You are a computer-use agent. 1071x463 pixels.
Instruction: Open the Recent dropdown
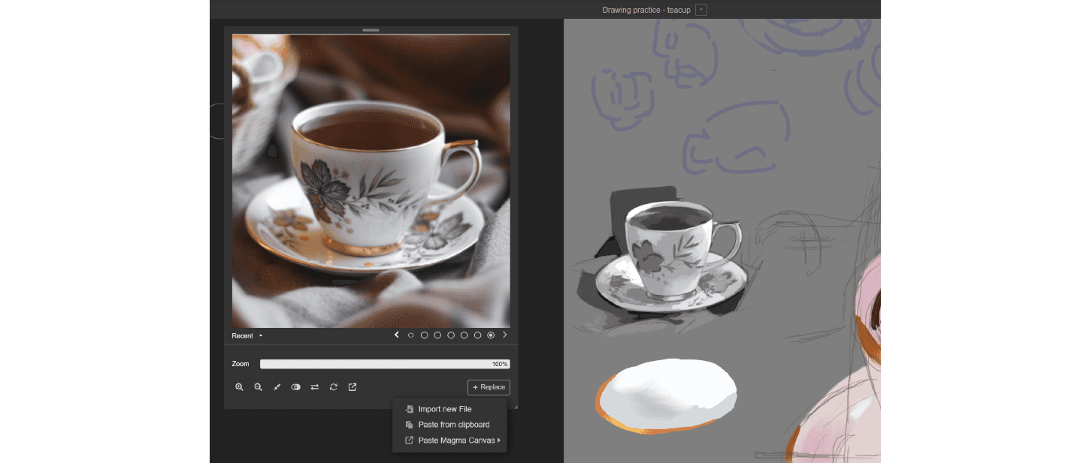coord(247,335)
